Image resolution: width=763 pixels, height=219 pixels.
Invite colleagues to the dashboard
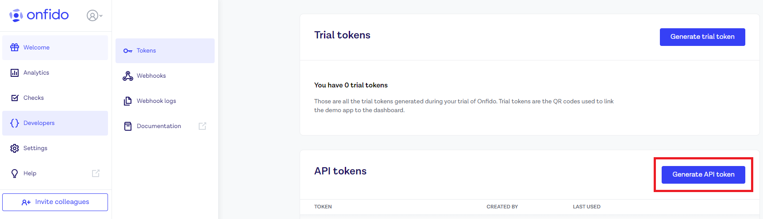(x=55, y=202)
